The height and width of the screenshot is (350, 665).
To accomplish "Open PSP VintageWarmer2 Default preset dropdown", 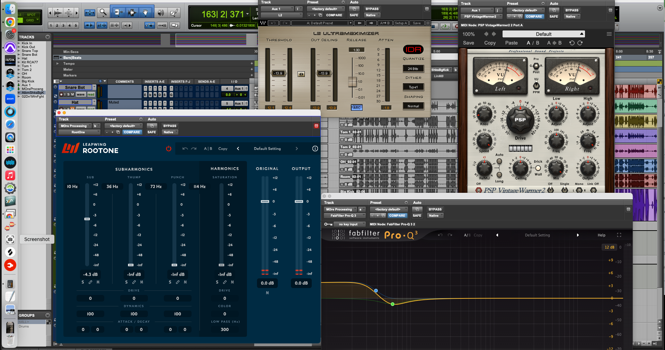I will point(544,34).
